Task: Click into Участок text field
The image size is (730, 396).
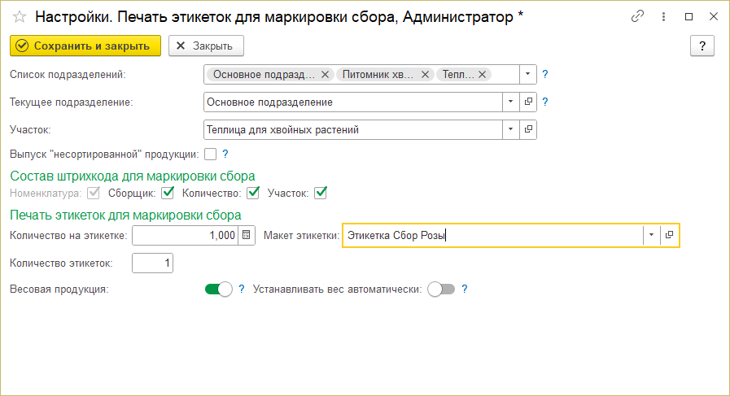Action: (353, 129)
